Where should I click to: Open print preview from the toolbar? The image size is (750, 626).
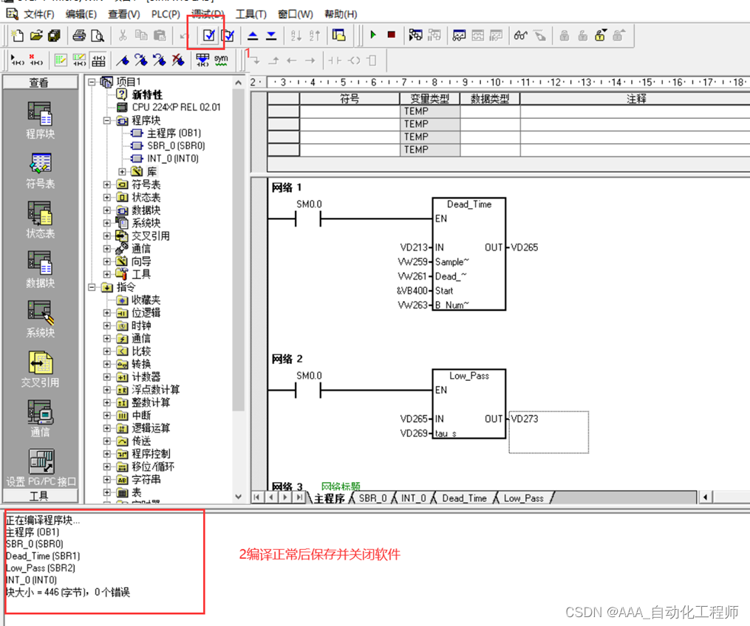click(x=98, y=35)
